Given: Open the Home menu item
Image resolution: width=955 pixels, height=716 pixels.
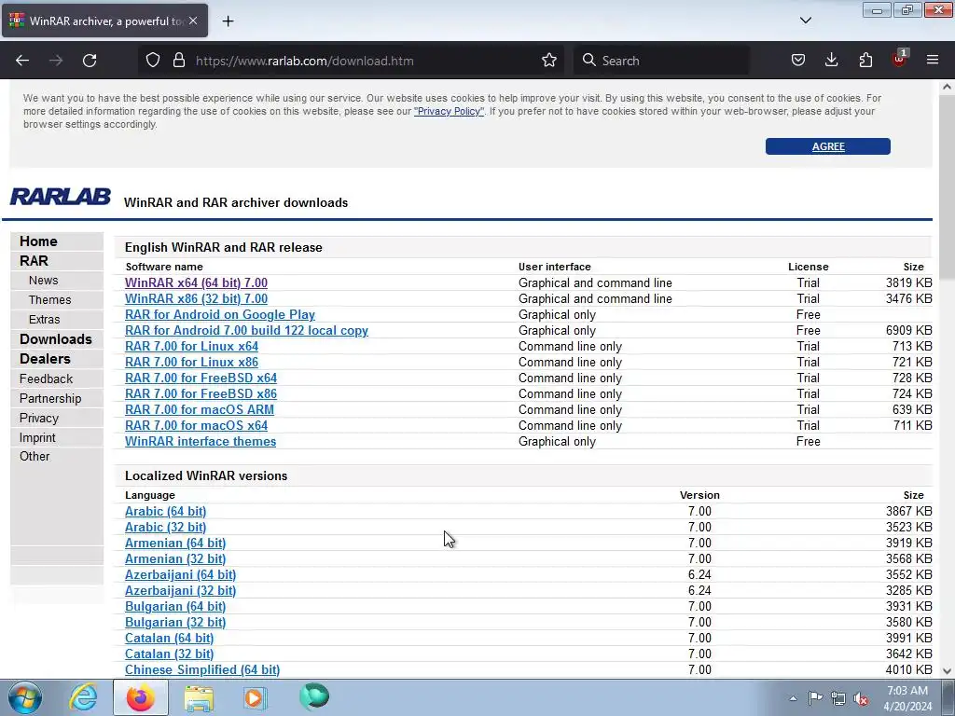Looking at the screenshot, I should tap(38, 241).
